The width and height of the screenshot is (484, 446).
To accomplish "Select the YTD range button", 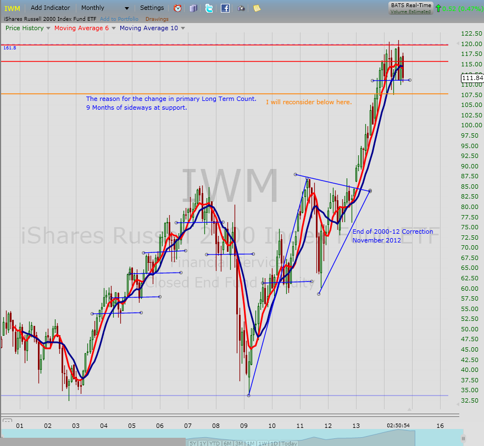I will pyautogui.click(x=214, y=443).
